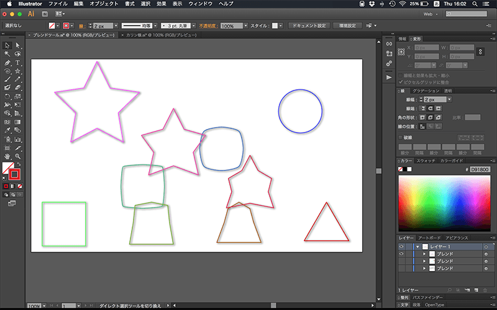Open the ファイル menu

[58, 4]
